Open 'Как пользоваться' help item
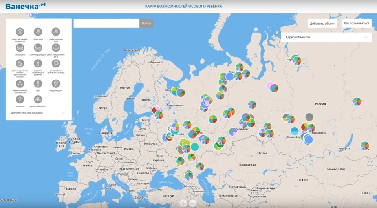Viewport: 377px width, 208px height. point(356,24)
